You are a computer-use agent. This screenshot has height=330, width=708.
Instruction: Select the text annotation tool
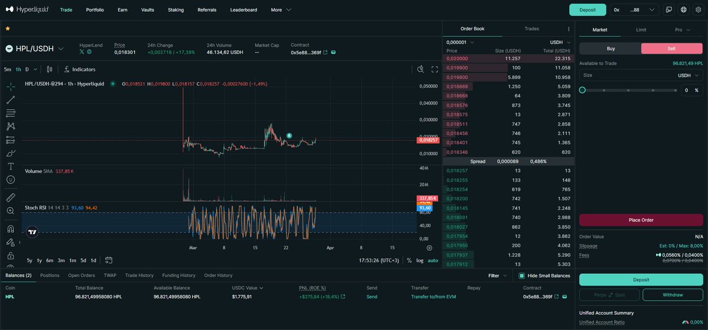11,166
